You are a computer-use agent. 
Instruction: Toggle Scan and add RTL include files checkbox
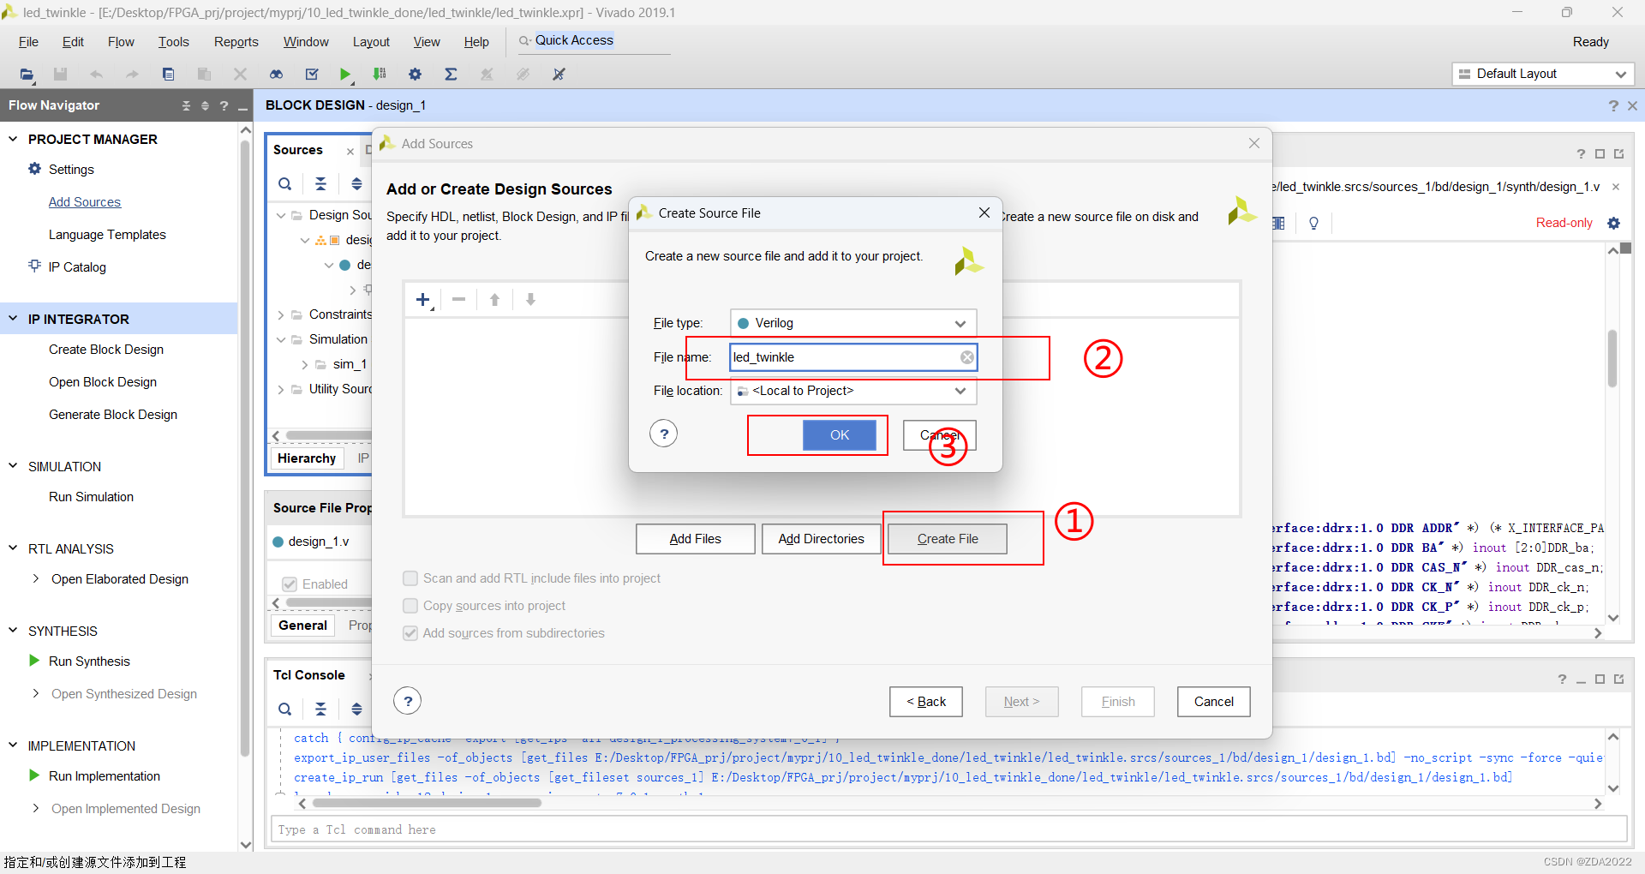[x=410, y=578]
